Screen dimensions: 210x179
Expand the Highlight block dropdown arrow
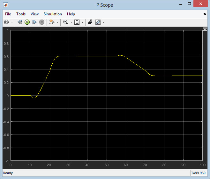pyautogui.click(x=57, y=22)
